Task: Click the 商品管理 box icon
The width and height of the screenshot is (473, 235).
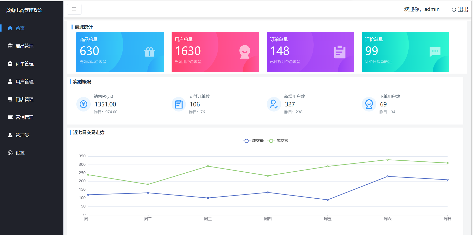Action: pyautogui.click(x=10, y=46)
